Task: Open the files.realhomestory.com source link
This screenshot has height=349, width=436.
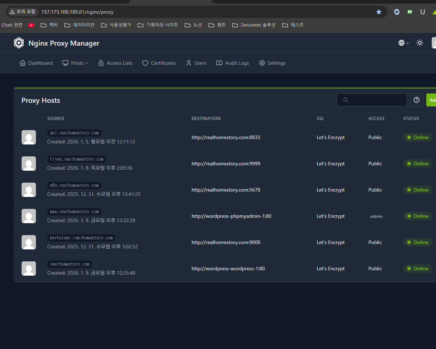Action: tap(77, 159)
